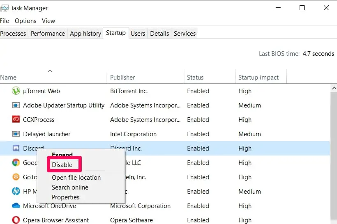
Task: Switch to the App history tab
Action: 85,34
